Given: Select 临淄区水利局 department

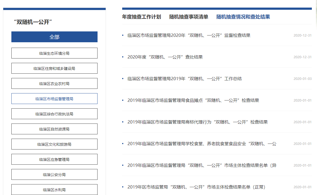Looking at the screenshot, I should [54, 190].
